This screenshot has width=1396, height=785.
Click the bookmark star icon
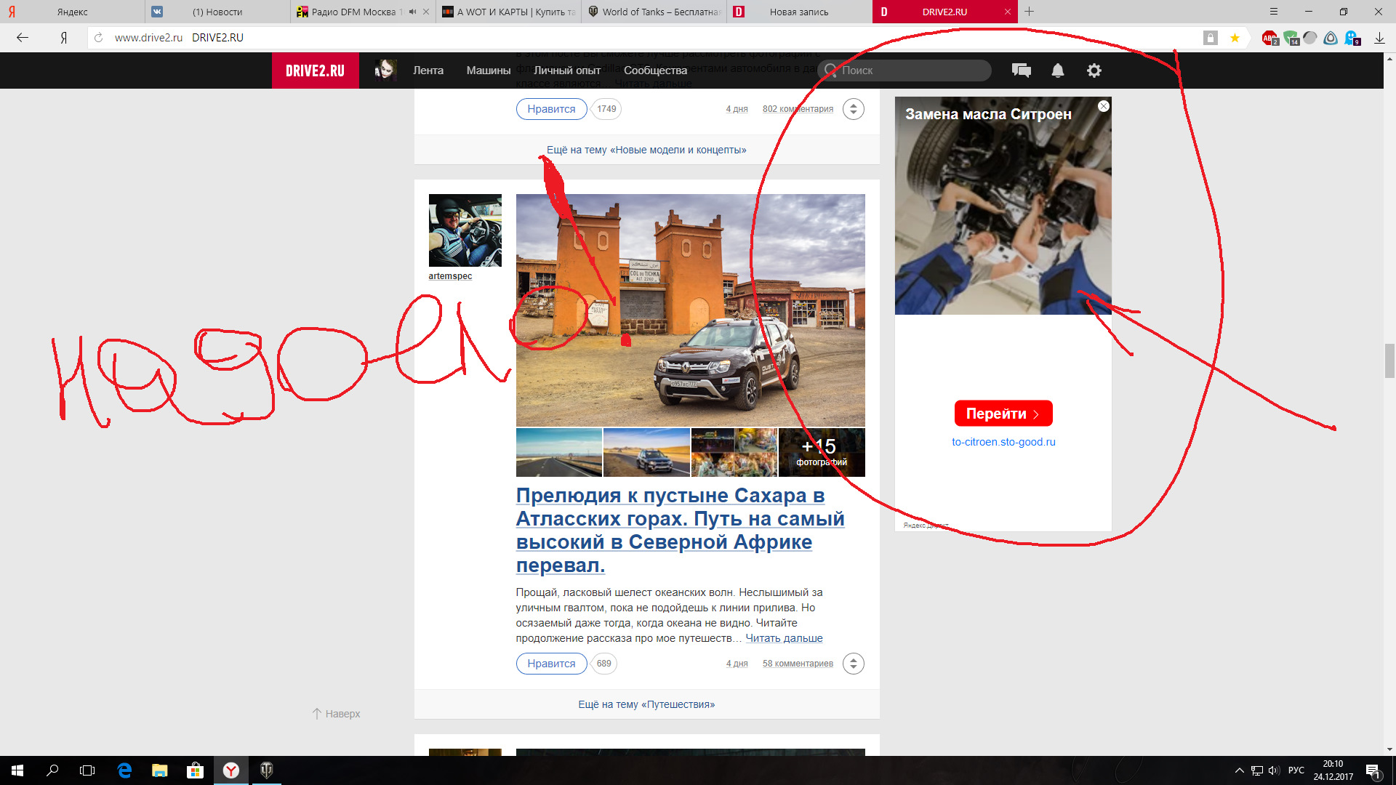pyautogui.click(x=1235, y=38)
